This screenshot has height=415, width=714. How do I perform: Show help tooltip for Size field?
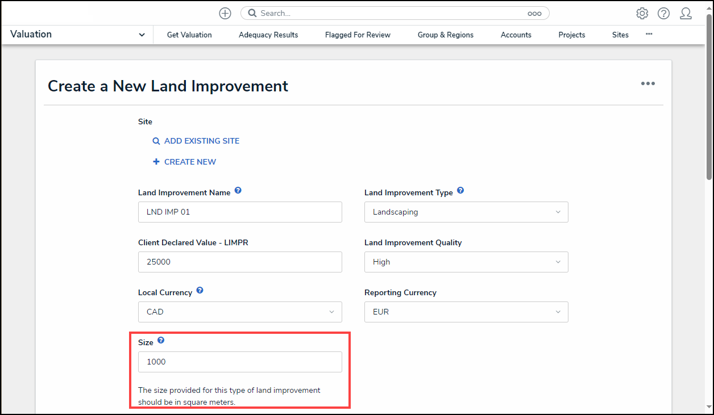161,341
